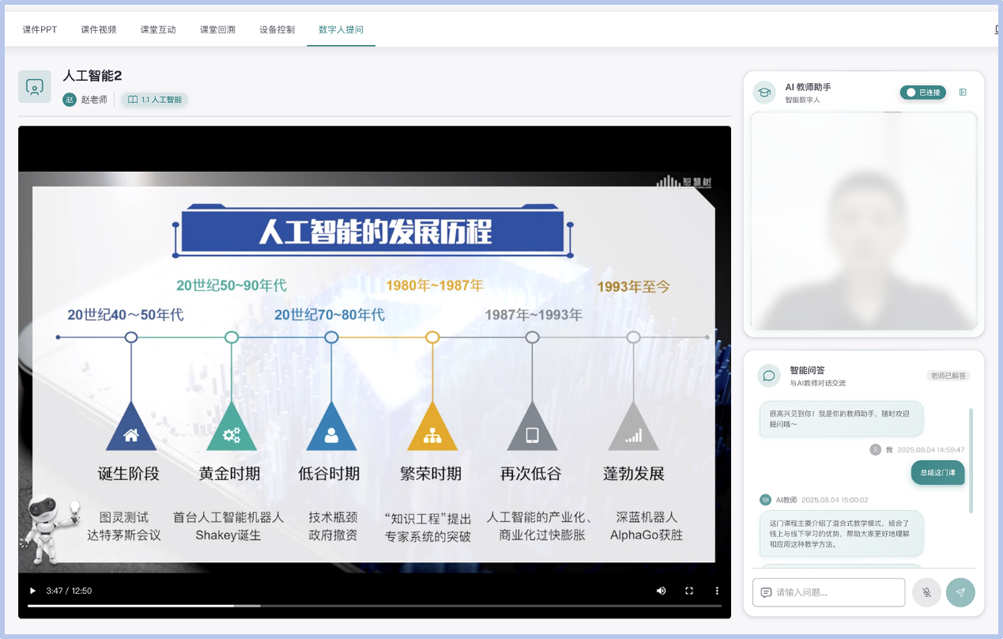Image resolution: width=1003 pixels, height=639 pixels.
Task: Toggle the 已连接 connection switch
Action: 922,93
